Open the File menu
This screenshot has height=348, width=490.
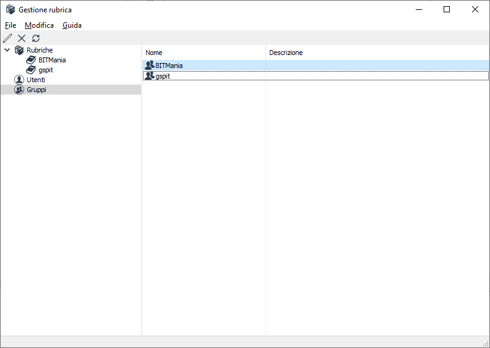11,25
